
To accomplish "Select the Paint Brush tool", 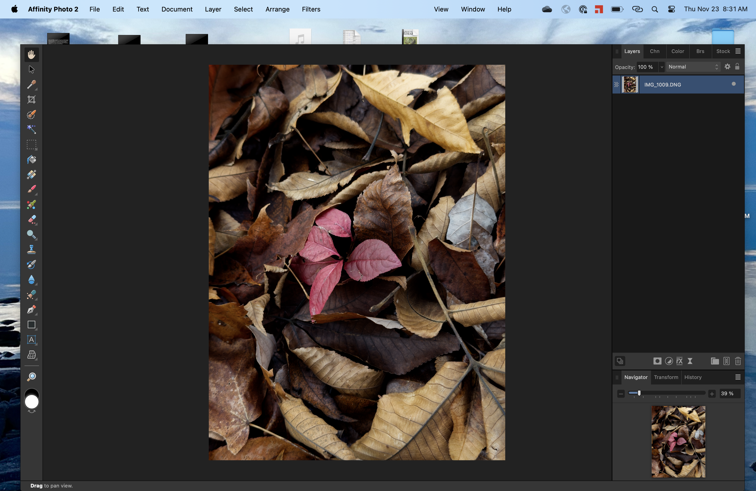I will (x=31, y=189).
